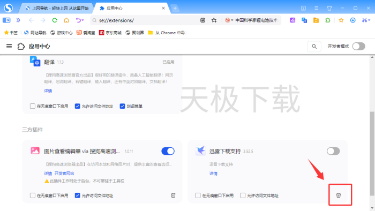
Task: Click the smiley face icon in address bar
Action: 203,20
